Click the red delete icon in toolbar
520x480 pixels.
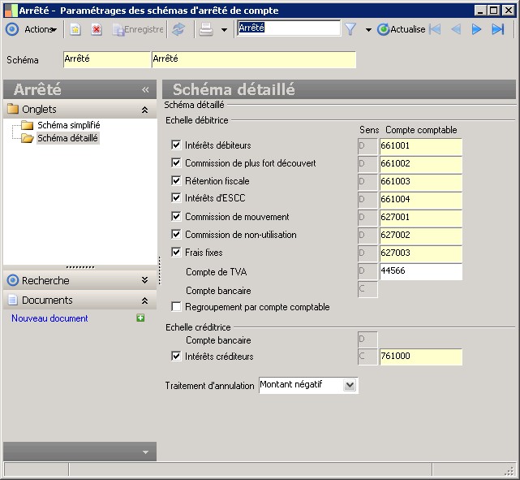97,29
